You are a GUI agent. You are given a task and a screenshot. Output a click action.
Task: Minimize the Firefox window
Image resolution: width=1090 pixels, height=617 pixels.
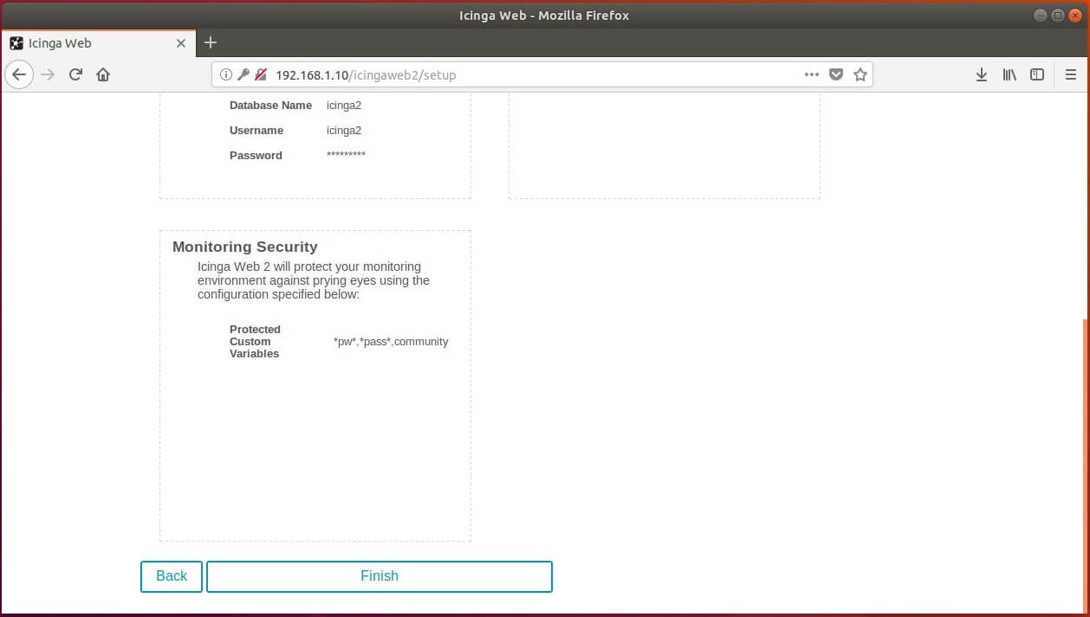pyautogui.click(x=1040, y=15)
